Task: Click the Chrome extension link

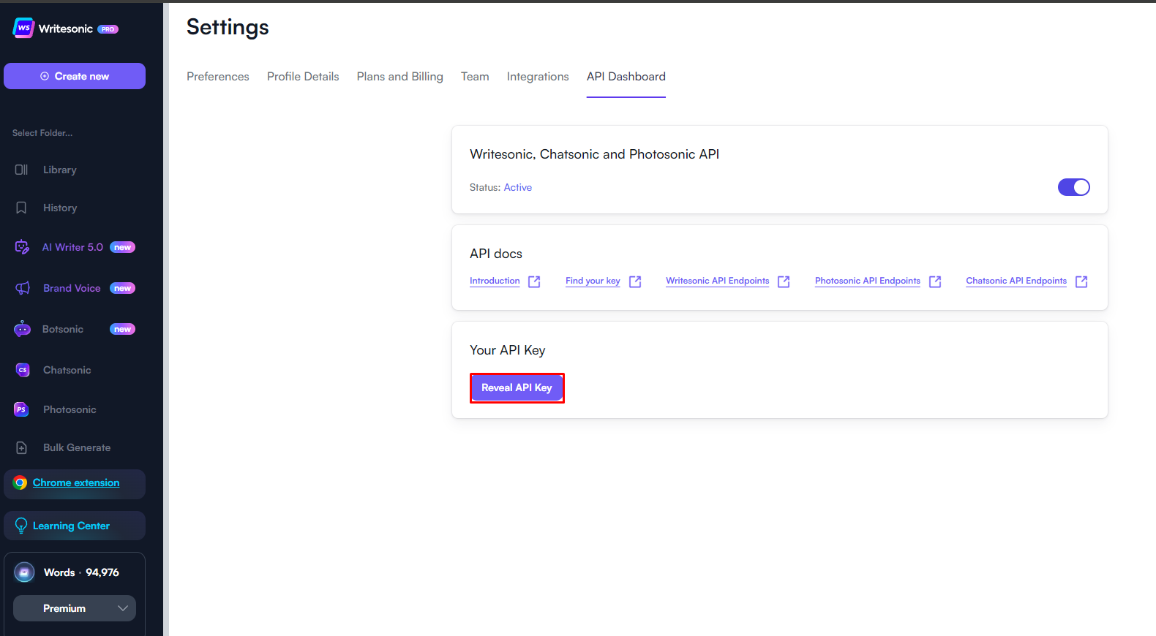Action: [x=76, y=482]
